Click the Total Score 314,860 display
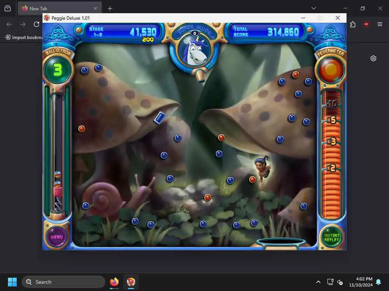 click(266, 32)
